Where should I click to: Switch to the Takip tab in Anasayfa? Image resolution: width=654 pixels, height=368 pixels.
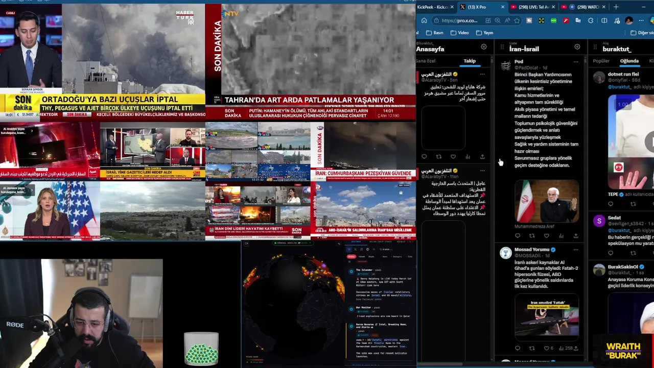(470, 61)
